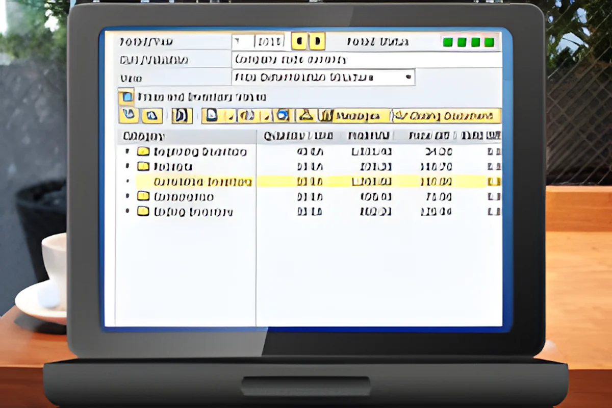Open the dropdown arrow in the third header field
This screenshot has height=408, width=612.
(408, 78)
